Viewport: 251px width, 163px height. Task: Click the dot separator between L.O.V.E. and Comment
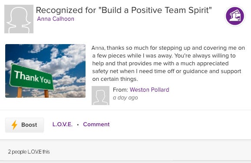pos(78,125)
